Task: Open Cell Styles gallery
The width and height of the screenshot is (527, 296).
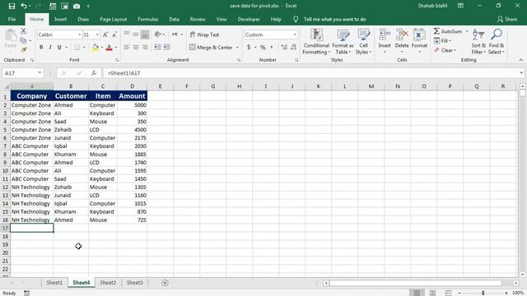Action: pyautogui.click(x=364, y=41)
